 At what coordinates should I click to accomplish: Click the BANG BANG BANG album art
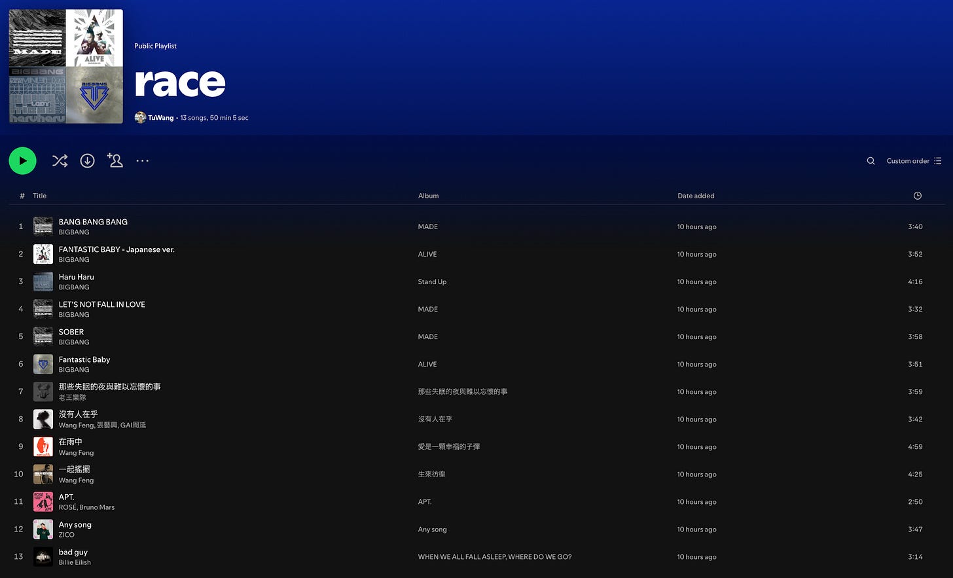click(43, 226)
